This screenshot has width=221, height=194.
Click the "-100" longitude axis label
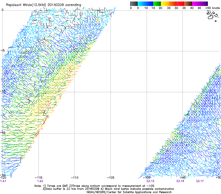click(147, 178)
